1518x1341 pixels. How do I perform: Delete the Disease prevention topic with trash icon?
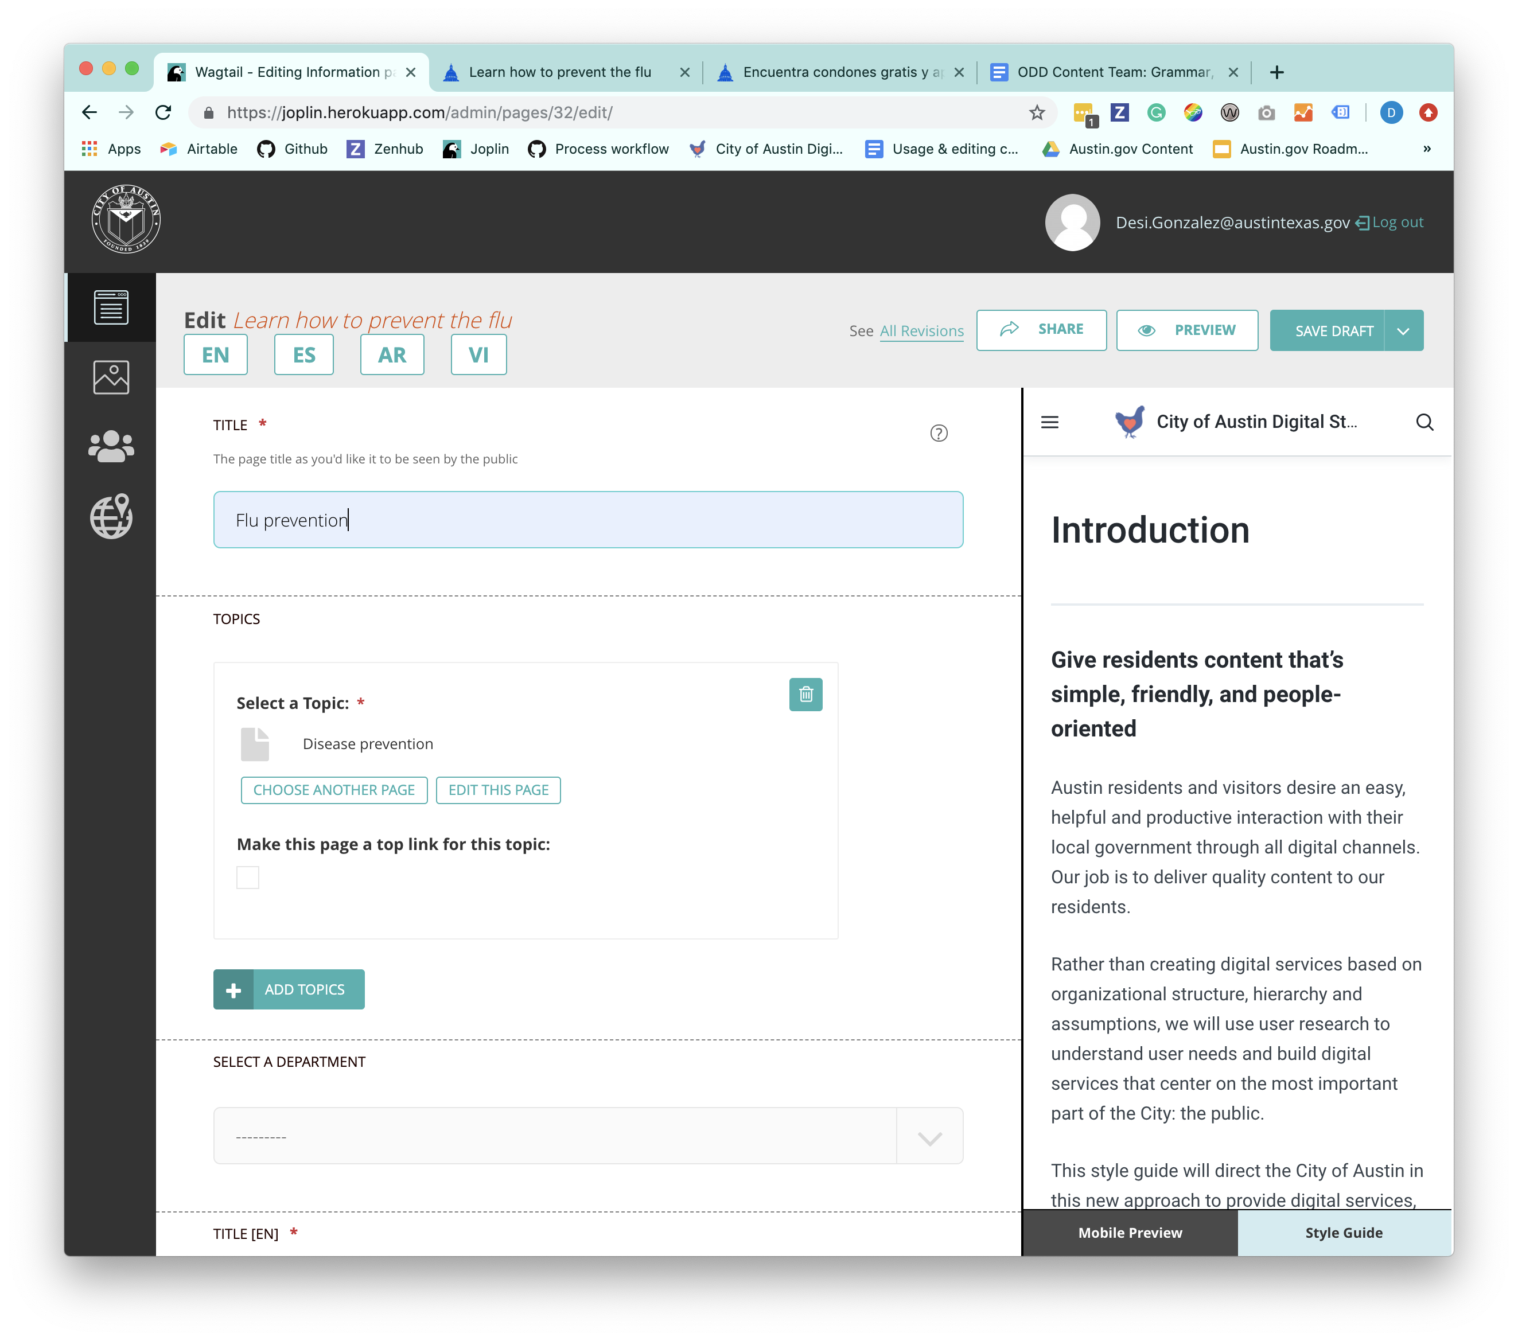pyautogui.click(x=807, y=694)
